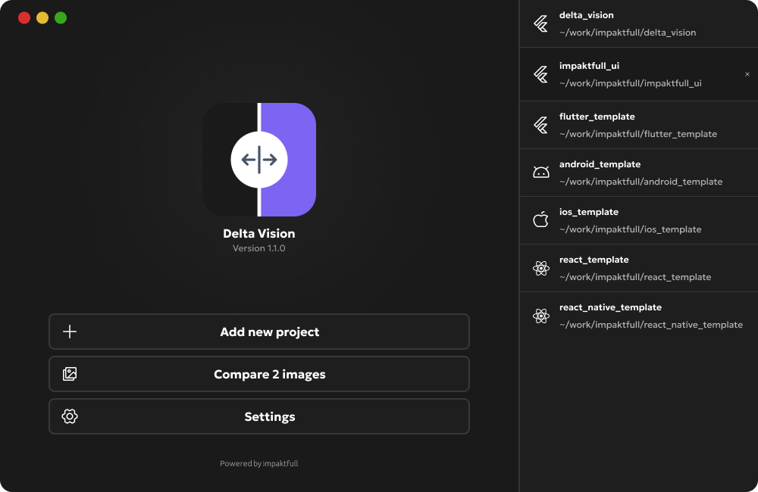Open Compare 2 images
758x492 pixels.
point(259,374)
